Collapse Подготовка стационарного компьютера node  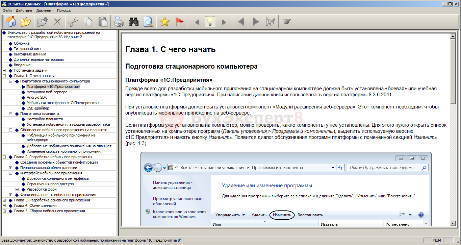10,81
